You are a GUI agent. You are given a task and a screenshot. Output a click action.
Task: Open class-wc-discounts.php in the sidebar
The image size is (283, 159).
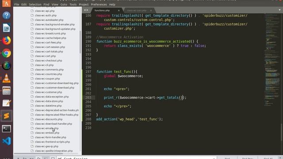coord(49,119)
